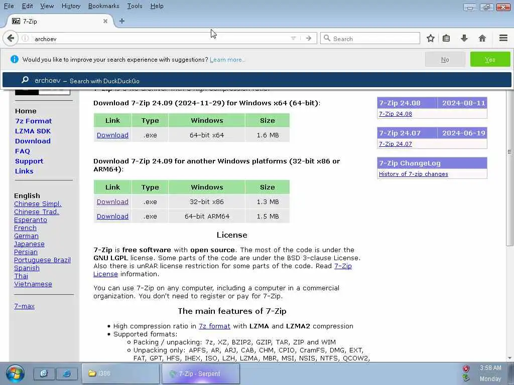Click the info icon in suggestions prompt
This screenshot has height=385, width=514.
pyautogui.click(x=15, y=59)
